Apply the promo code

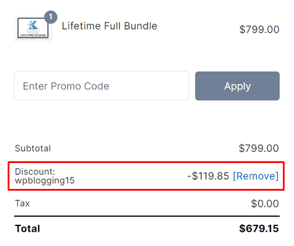pos(238,86)
